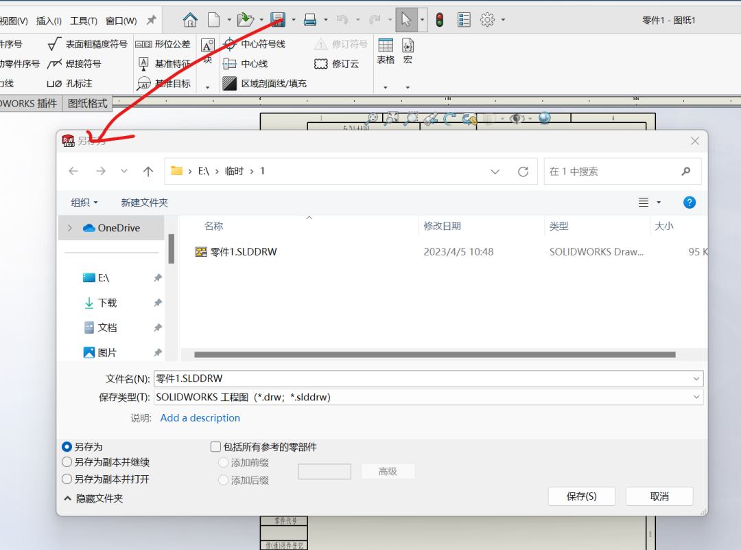
Task: Open the 组织 (Organize) dropdown menu
Action: pos(84,203)
